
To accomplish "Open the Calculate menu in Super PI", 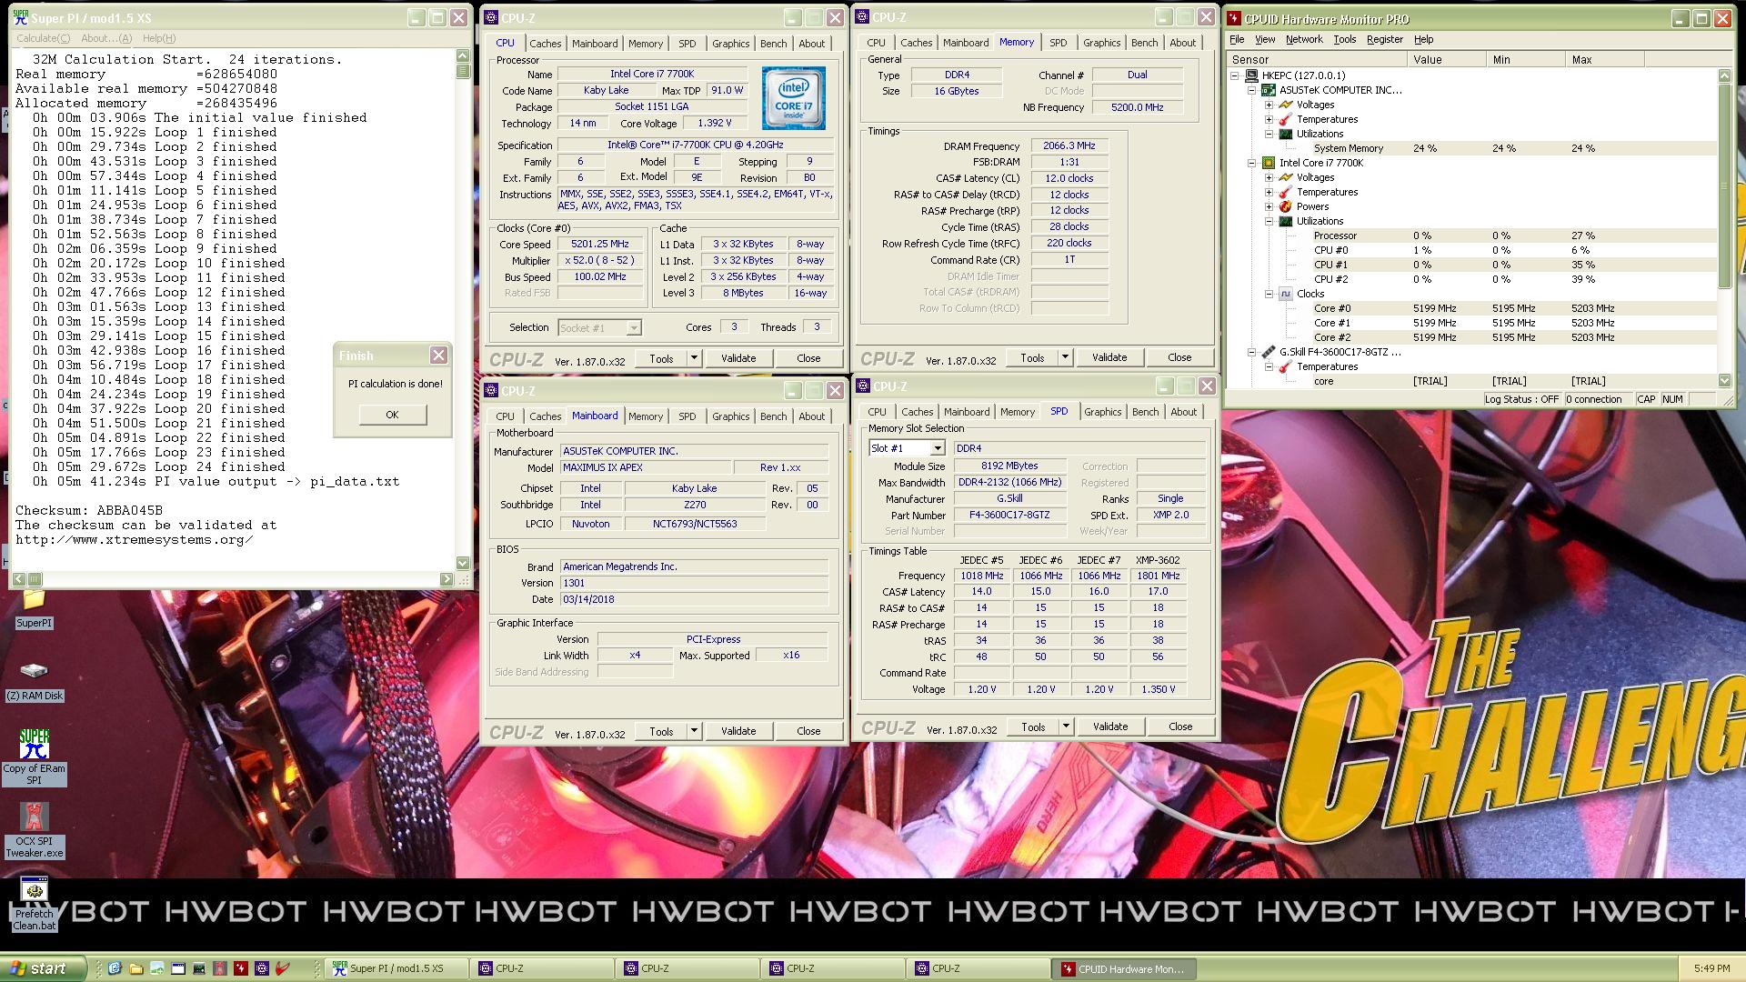I will click(43, 38).
